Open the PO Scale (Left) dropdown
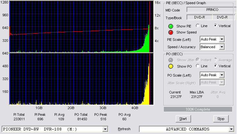The height and width of the screenshot is (134, 237). pyautogui.click(x=222, y=75)
